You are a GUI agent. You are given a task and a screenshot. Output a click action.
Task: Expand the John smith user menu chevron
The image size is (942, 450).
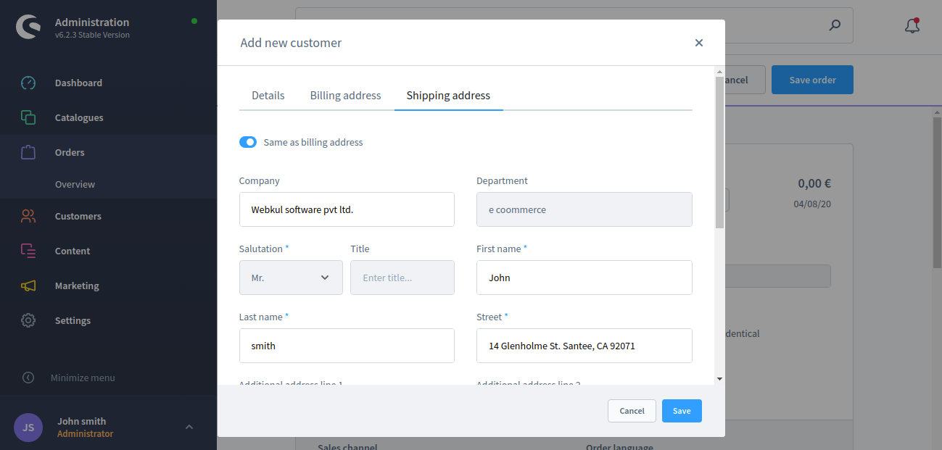pyautogui.click(x=189, y=427)
